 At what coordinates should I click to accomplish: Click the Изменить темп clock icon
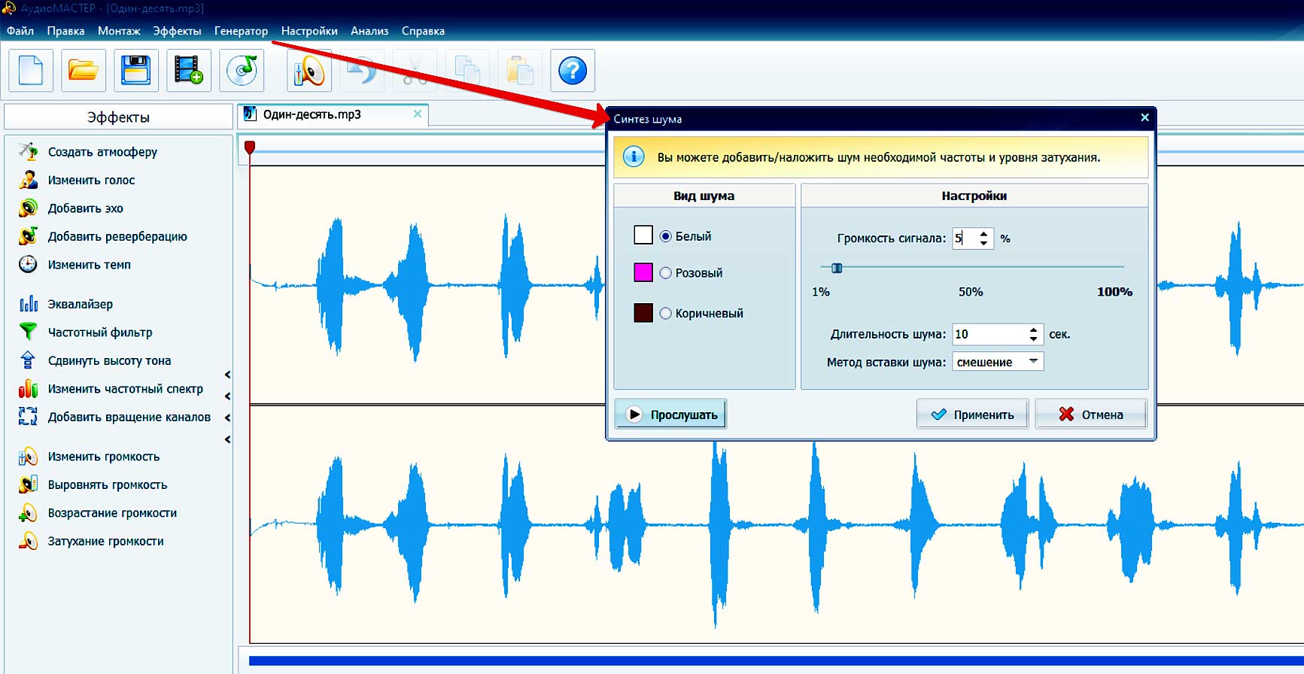click(28, 265)
